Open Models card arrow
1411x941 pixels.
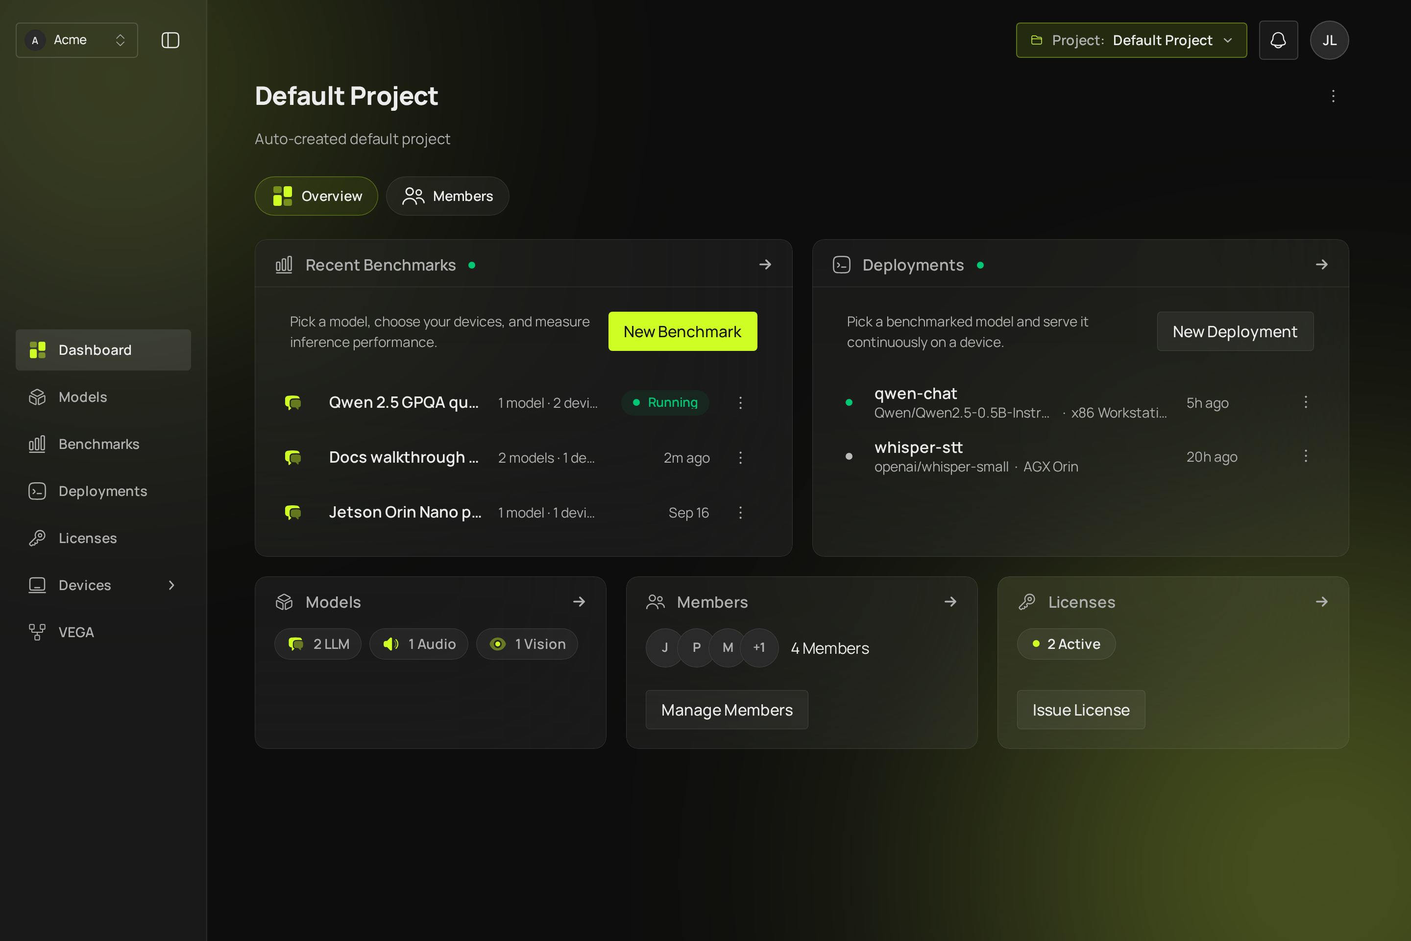point(579,601)
